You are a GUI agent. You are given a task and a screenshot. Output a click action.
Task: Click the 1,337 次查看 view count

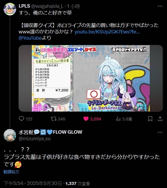[78, 184]
